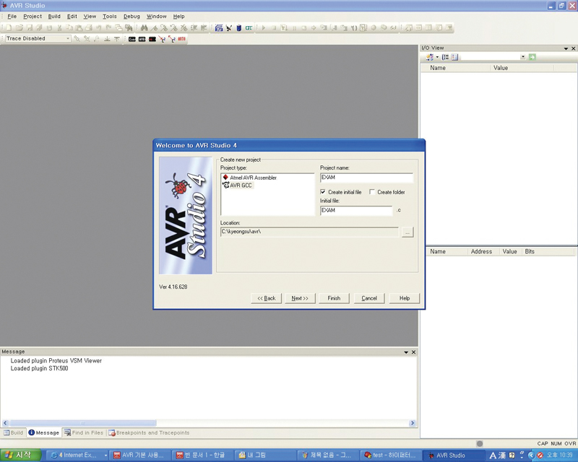Open the Project menu
Image resolution: width=578 pixels, height=462 pixels.
click(33, 16)
